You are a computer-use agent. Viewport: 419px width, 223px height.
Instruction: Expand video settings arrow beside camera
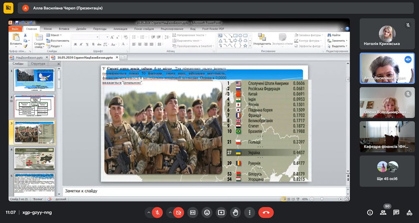[170, 213]
